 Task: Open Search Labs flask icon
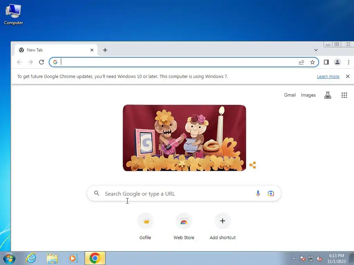(328, 95)
